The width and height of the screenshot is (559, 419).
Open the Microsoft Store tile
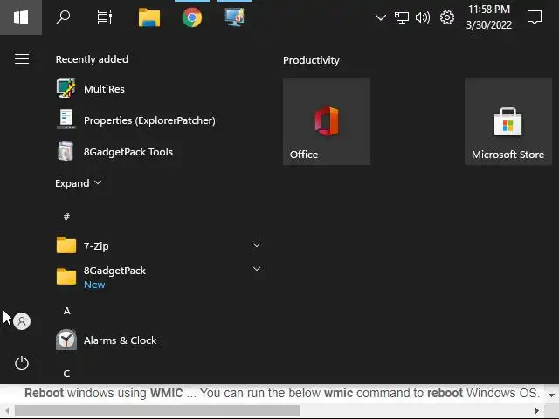pyautogui.click(x=508, y=121)
